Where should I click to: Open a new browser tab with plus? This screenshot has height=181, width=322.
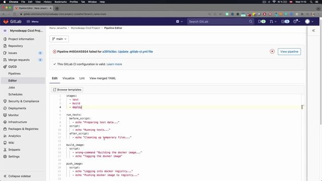point(57,8)
